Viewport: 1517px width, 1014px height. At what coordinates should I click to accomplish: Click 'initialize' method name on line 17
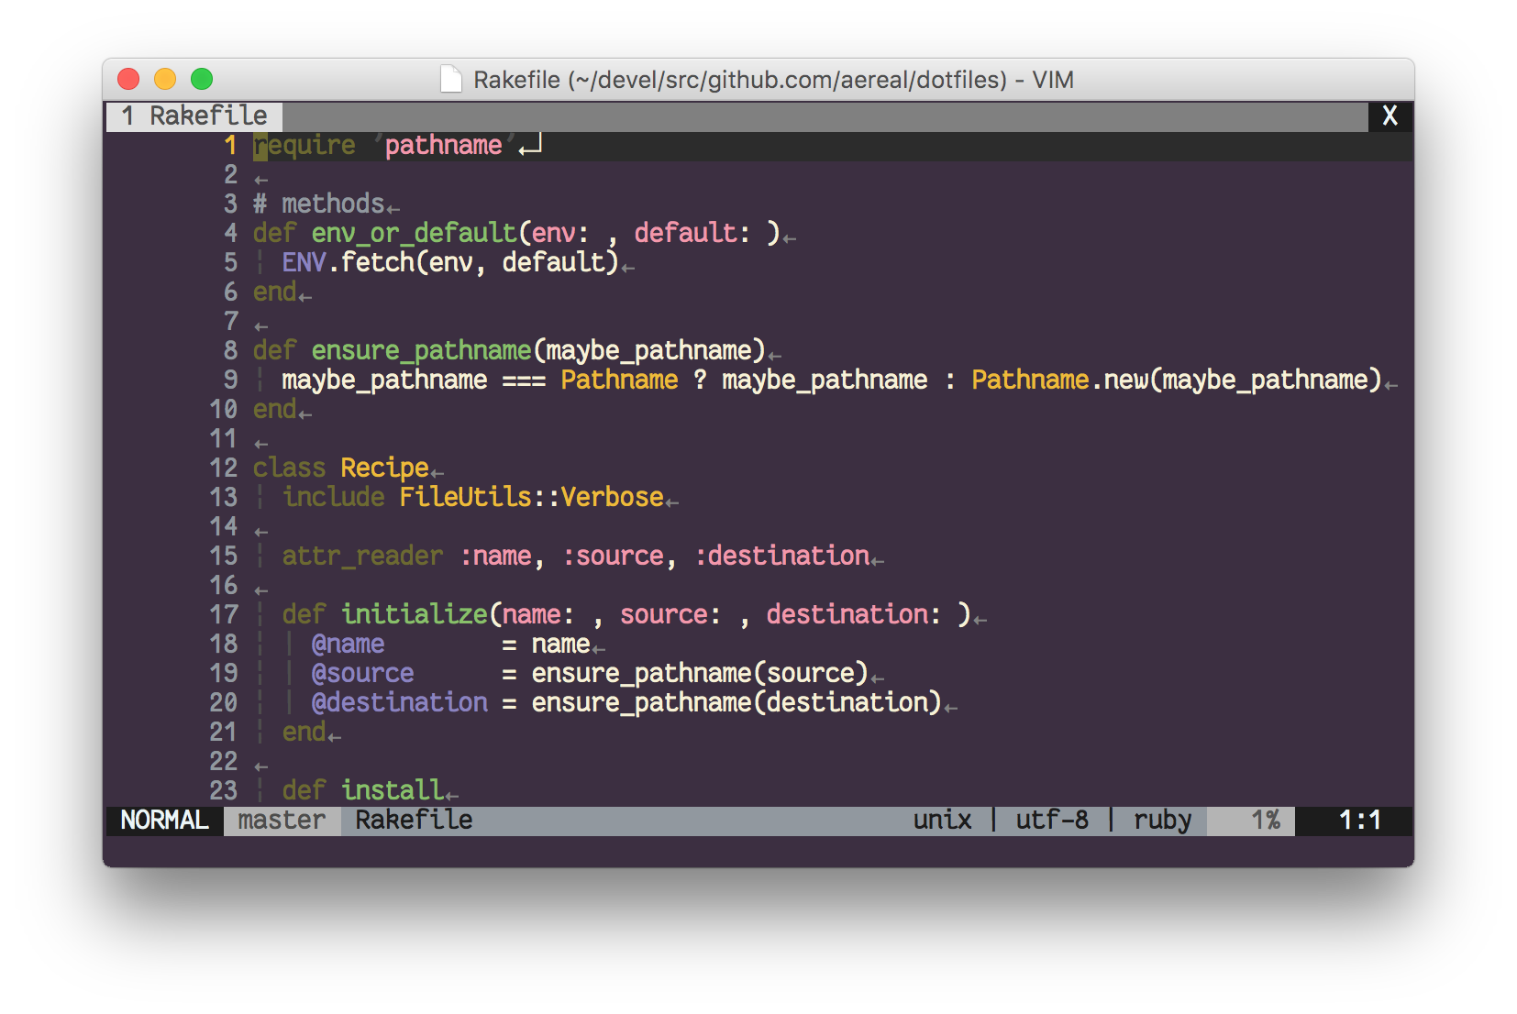[415, 614]
